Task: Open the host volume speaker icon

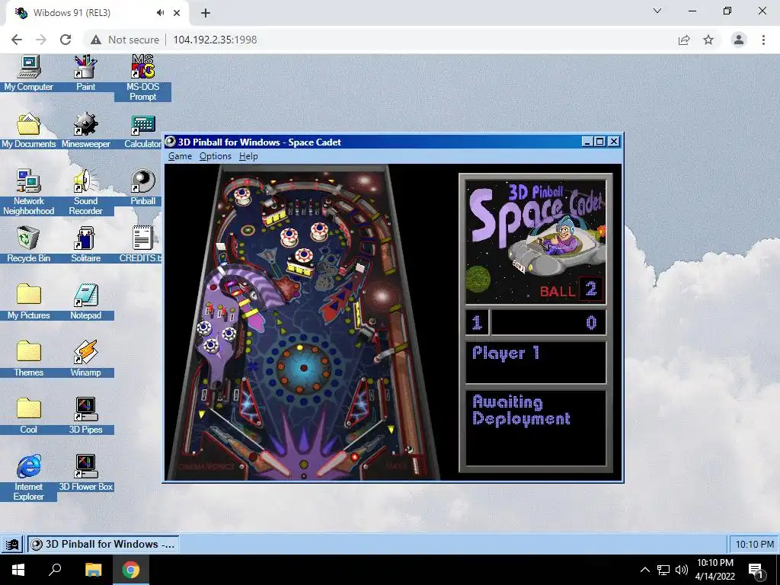Action: [682, 570]
